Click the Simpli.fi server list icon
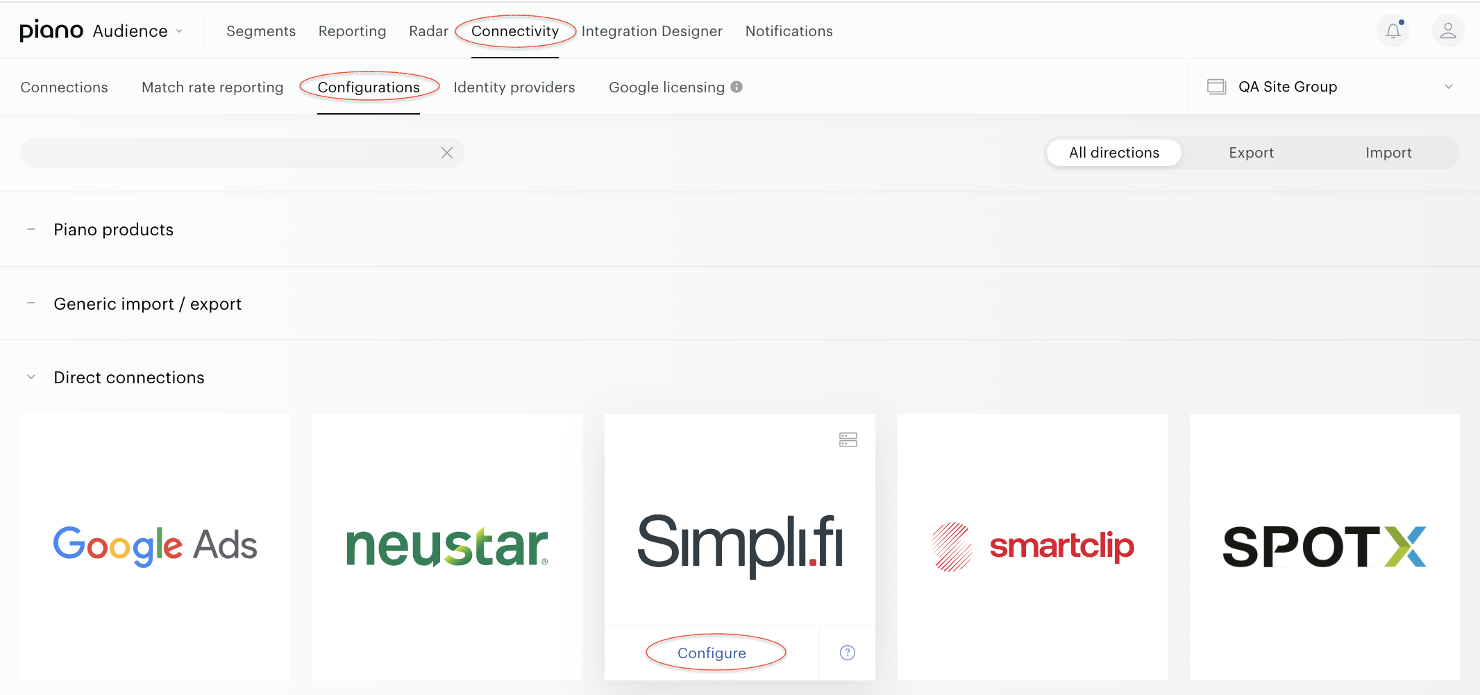Screen dimensions: 1480x695 point(848,439)
